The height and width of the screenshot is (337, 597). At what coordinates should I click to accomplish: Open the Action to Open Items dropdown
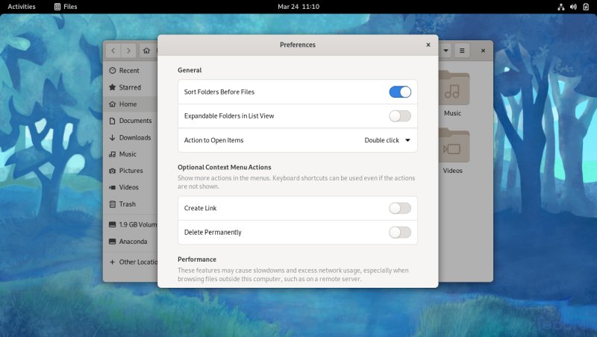(x=387, y=140)
